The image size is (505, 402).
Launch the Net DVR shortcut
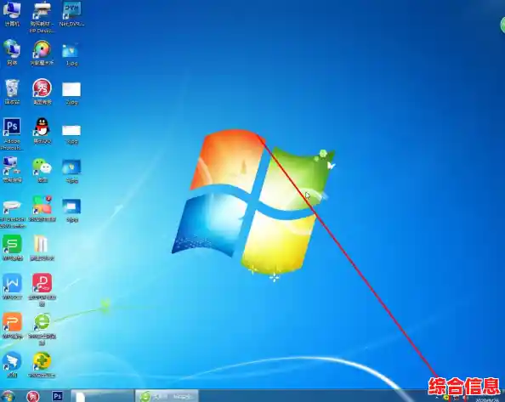(71, 14)
